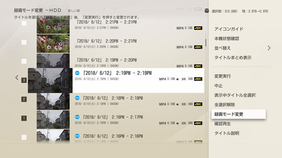Open the highlighted 2:19PM - 2:19PM thumbnail
This screenshot has height=158, width=282.
[x=50, y=80]
